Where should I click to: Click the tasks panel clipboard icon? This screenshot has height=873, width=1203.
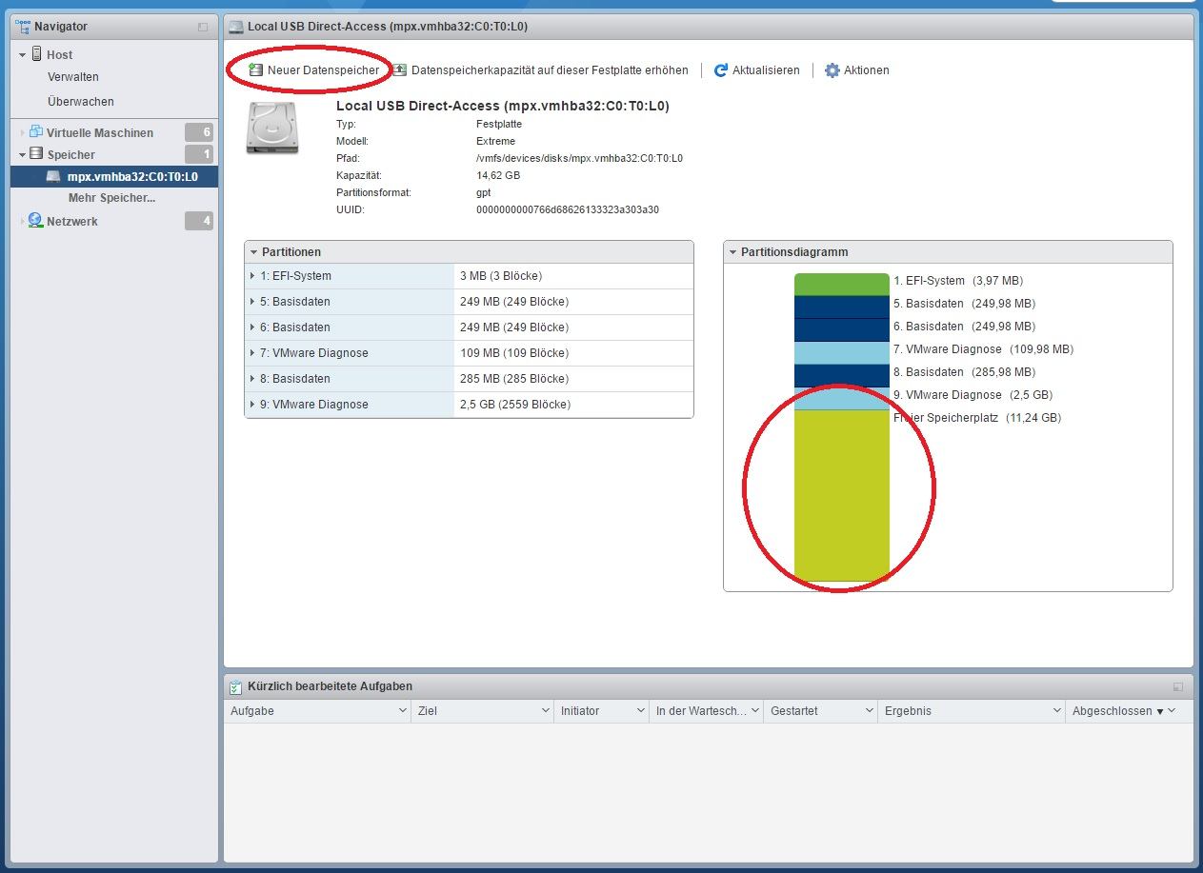tap(236, 685)
